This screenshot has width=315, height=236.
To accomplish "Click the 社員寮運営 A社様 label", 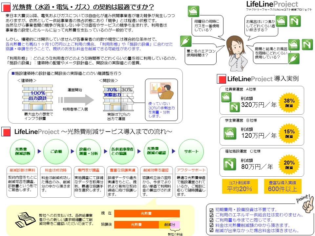I will (241, 89).
